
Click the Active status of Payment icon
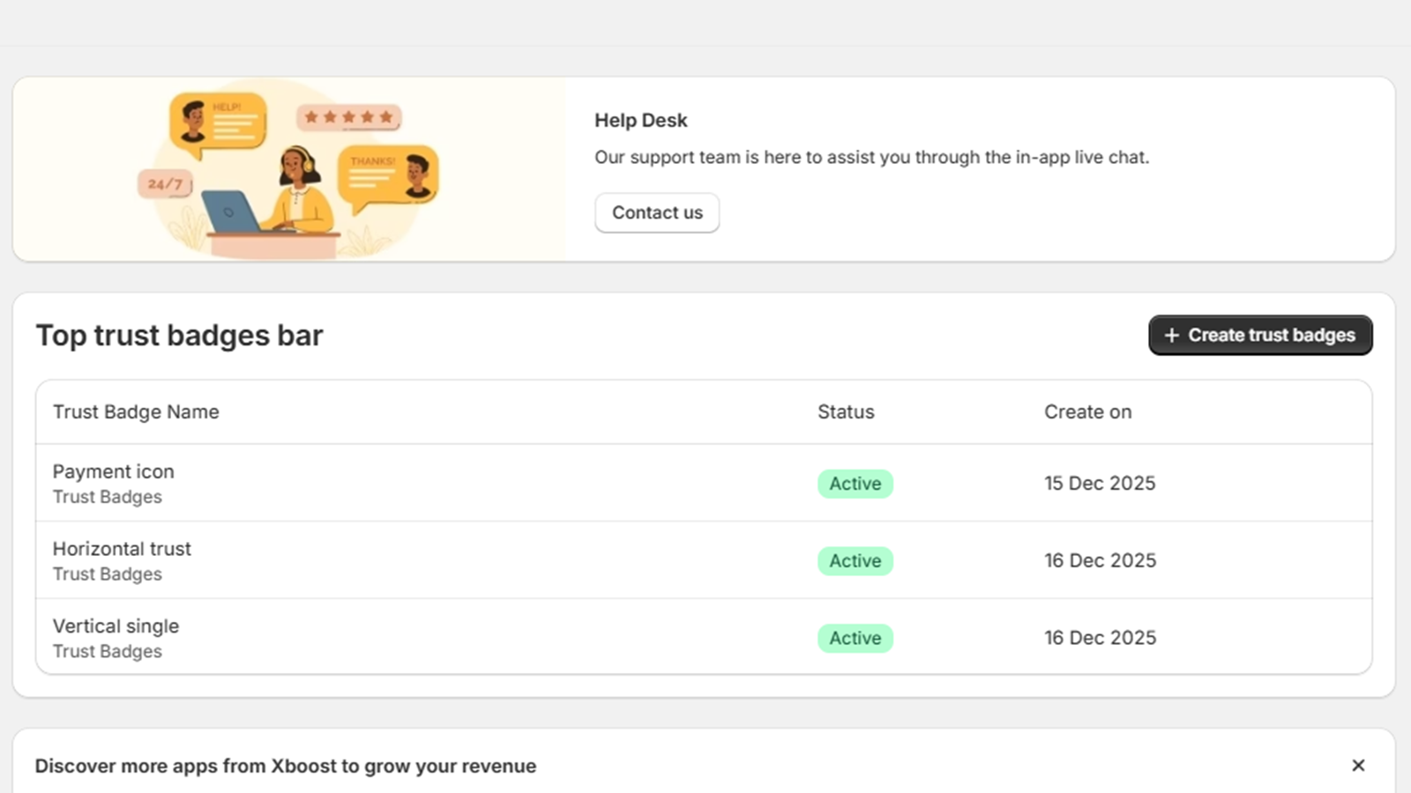(855, 484)
